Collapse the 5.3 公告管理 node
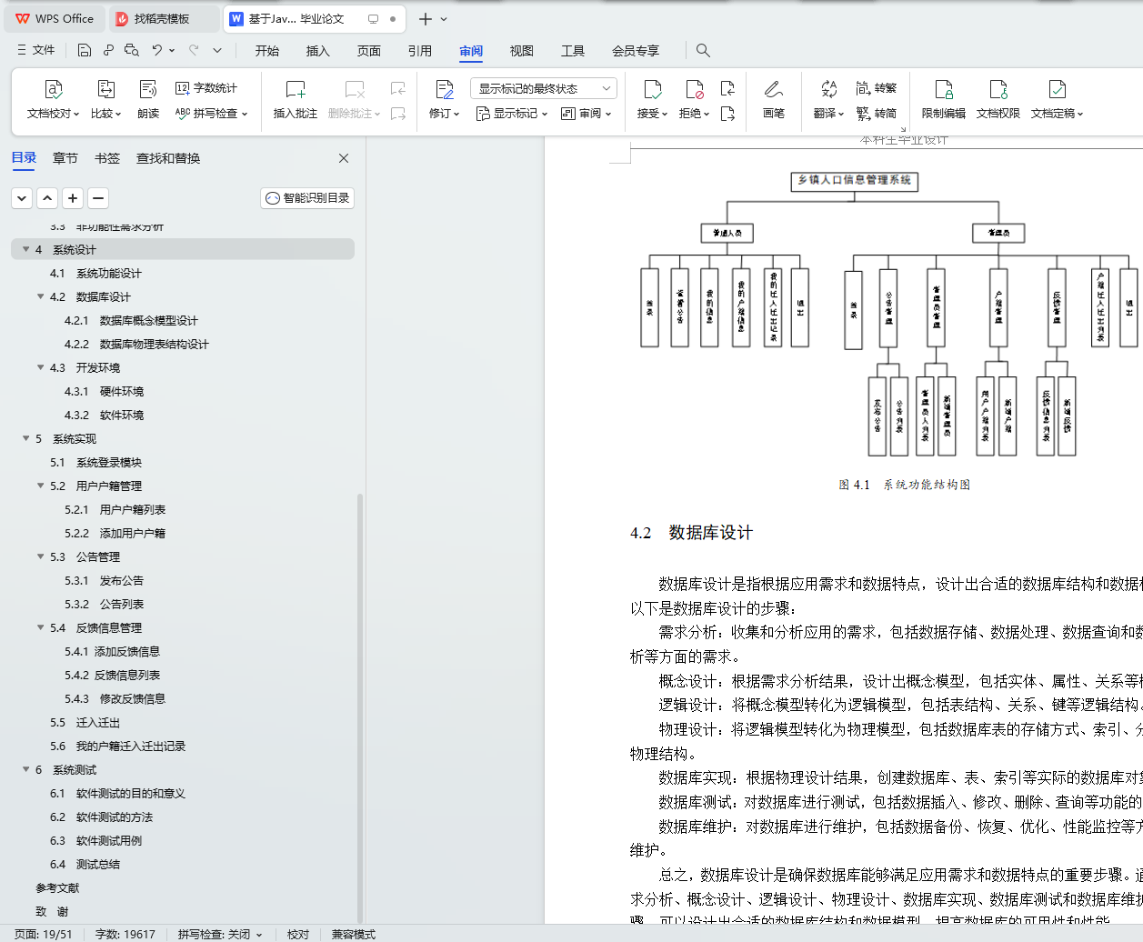The width and height of the screenshot is (1143, 942). 41,556
